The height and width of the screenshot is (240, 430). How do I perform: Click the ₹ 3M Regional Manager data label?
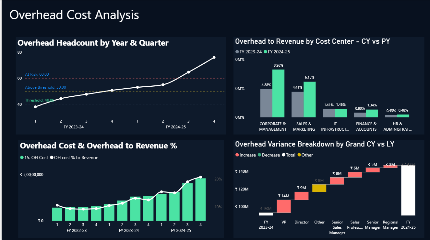point(390,165)
